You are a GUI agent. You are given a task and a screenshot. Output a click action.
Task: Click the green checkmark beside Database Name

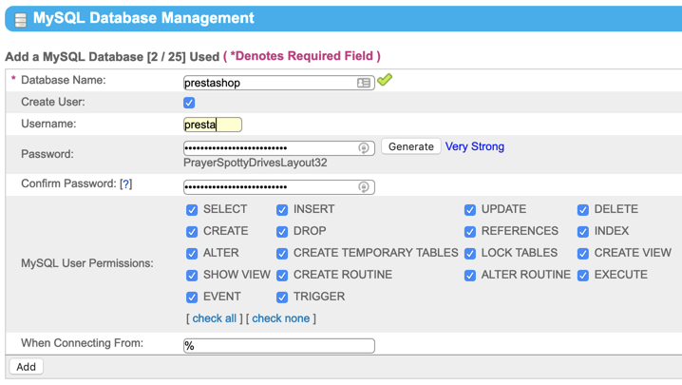click(x=384, y=81)
